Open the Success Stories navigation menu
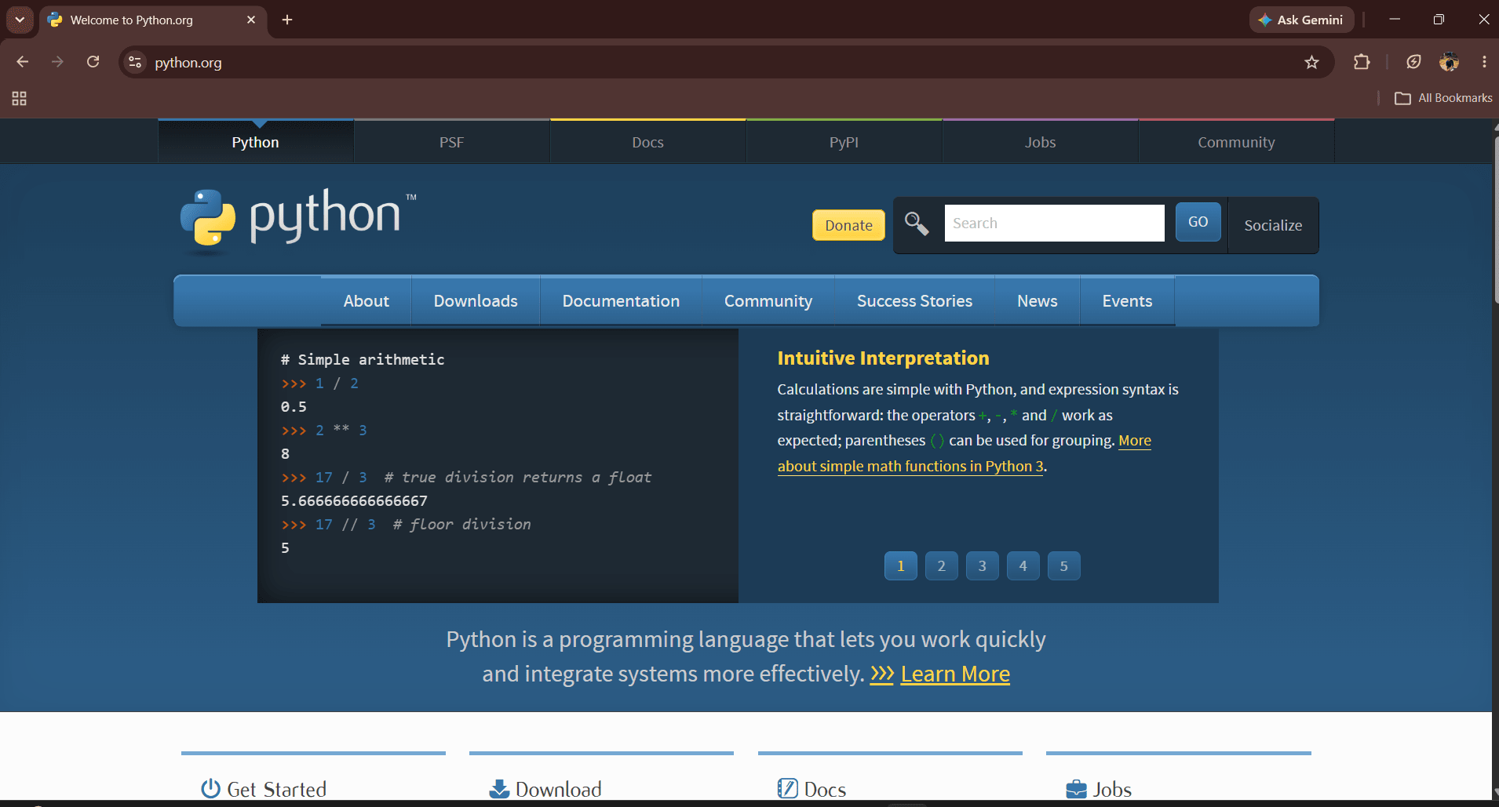This screenshot has height=807, width=1499. (914, 301)
